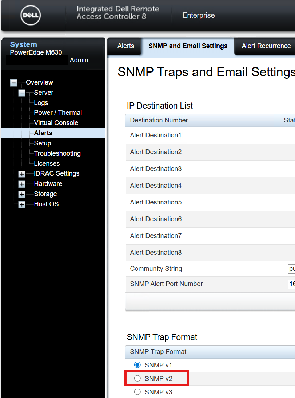This screenshot has height=398, width=295.
Task: Click the IP Destination List heading
Action: [160, 106]
